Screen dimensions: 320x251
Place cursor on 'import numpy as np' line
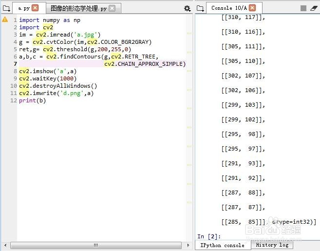tap(50, 20)
